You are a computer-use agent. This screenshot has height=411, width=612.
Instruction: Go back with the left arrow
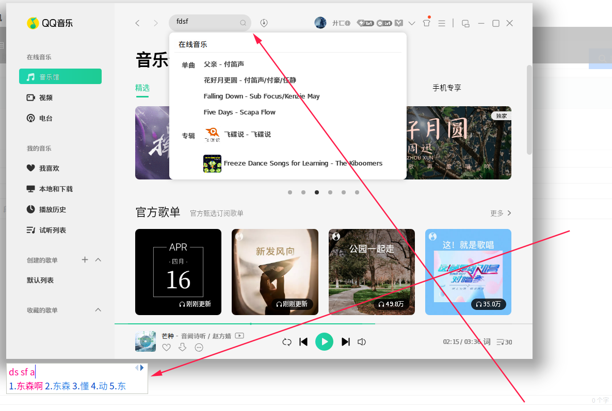(x=137, y=23)
